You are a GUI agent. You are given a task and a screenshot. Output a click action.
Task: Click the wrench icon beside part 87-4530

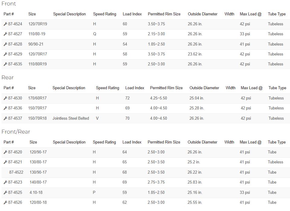pyautogui.click(x=5, y=98)
